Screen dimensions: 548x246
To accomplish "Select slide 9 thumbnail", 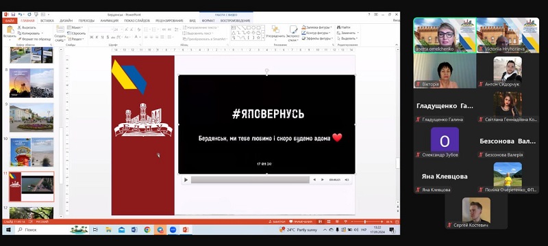I will (x=32, y=117).
